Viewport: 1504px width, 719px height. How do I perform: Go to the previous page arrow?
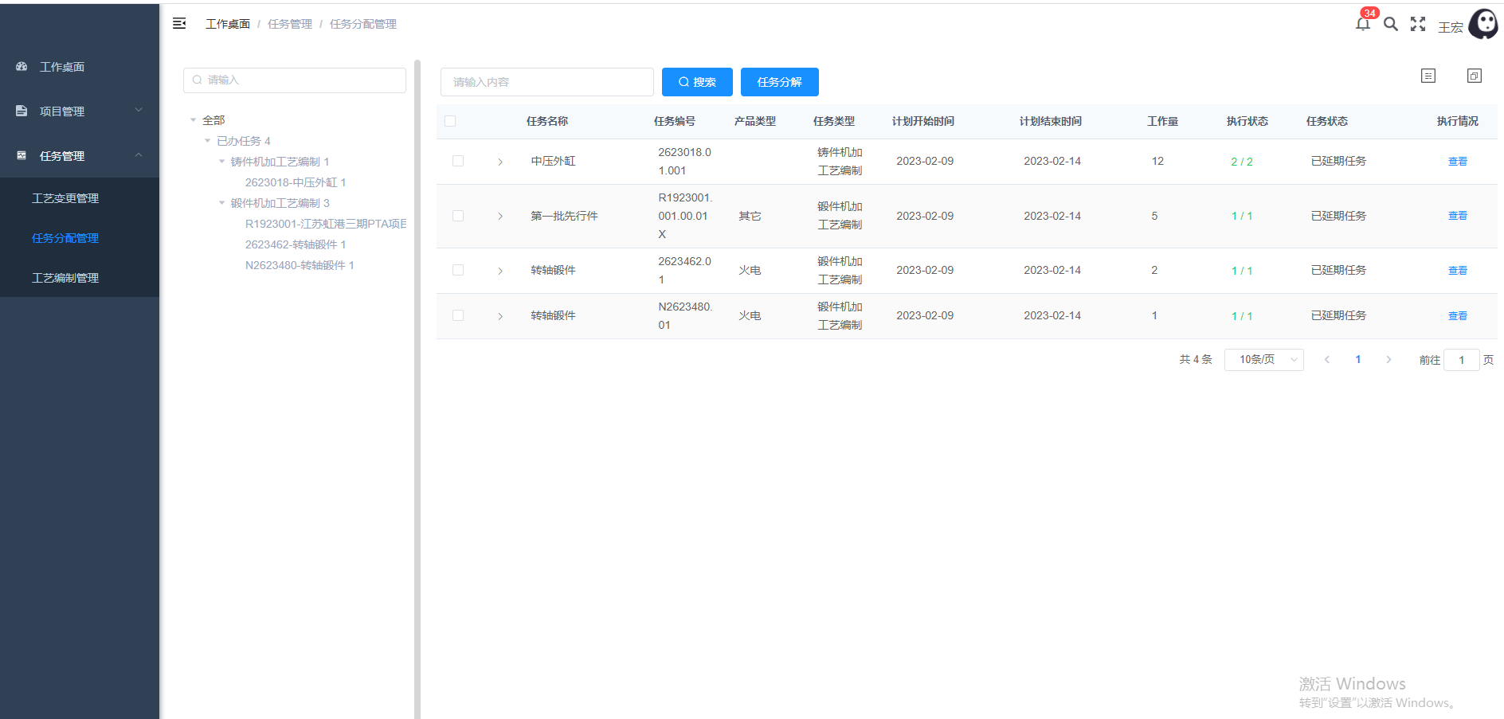pos(1327,360)
